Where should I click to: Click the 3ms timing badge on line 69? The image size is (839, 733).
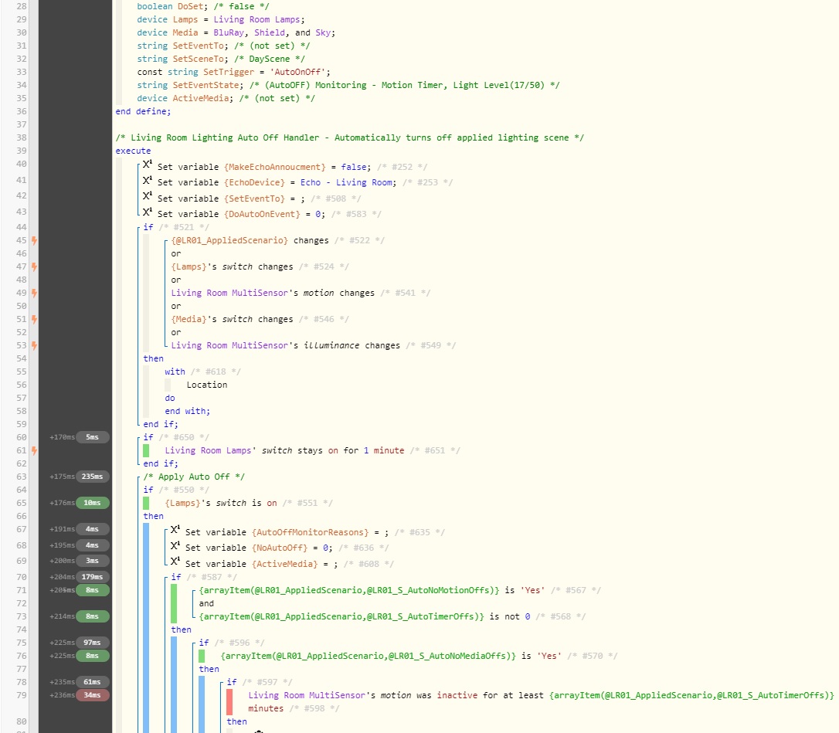tap(93, 561)
